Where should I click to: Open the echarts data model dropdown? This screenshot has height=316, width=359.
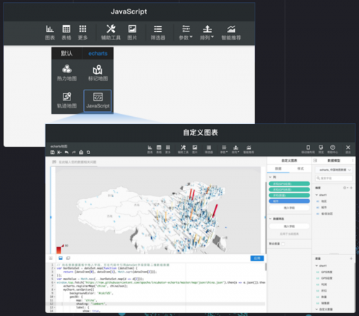334,170
